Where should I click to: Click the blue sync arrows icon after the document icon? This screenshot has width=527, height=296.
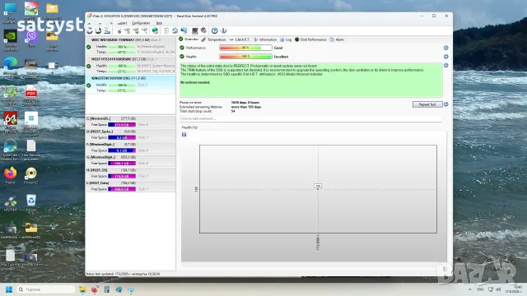coord(175,31)
